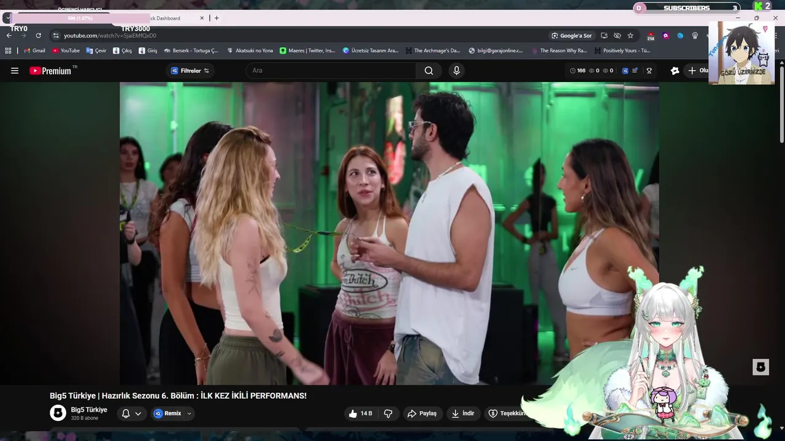Expand the tab search dropdown arrow
785x441 pixels.
pyautogui.click(x=7, y=18)
